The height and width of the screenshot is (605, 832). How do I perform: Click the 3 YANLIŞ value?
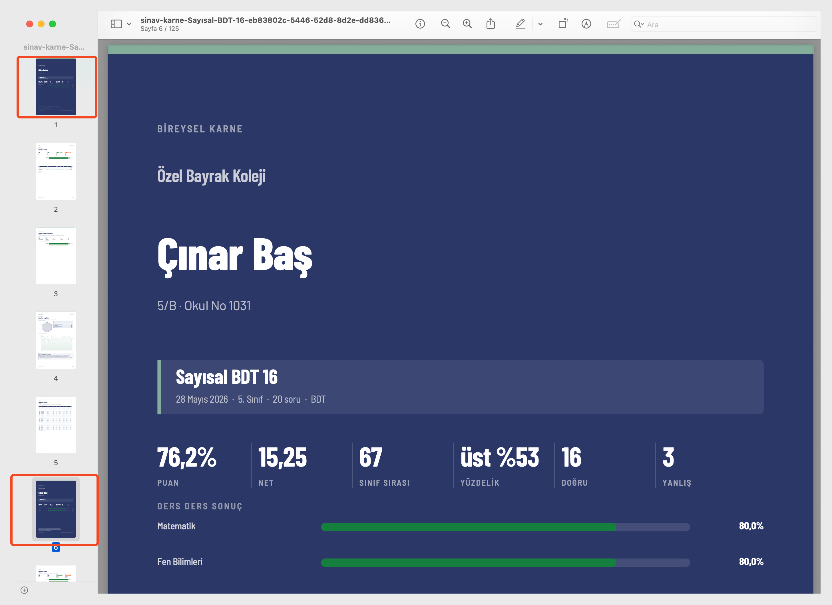(668, 457)
